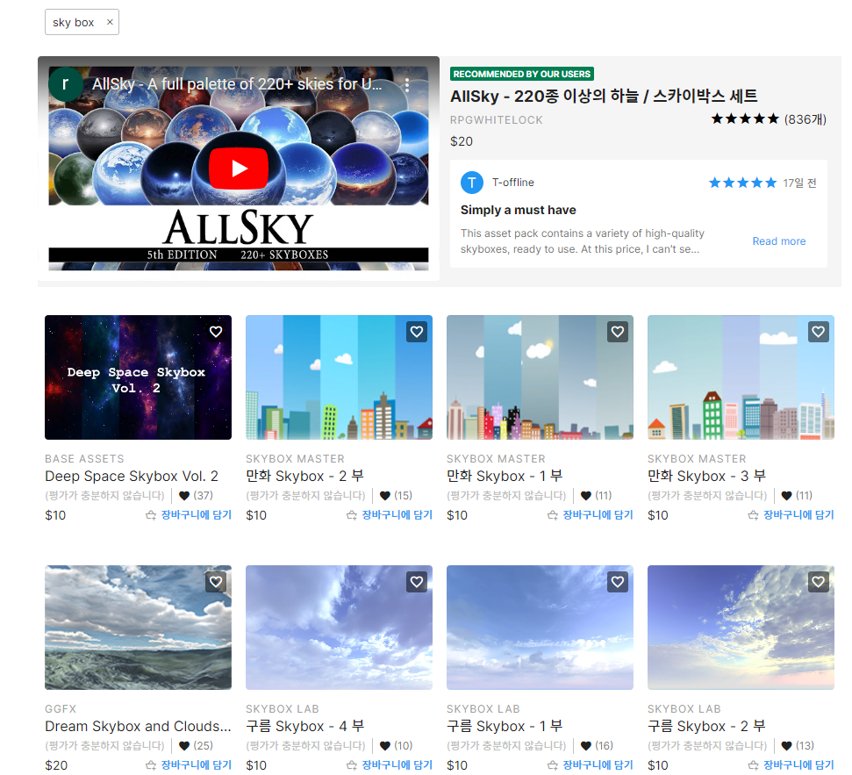Favorite Dream Skybox and Clouds asset
This screenshot has height=775, width=852.
[x=216, y=582]
